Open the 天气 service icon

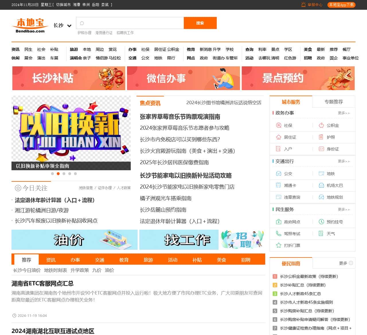tap(321, 233)
